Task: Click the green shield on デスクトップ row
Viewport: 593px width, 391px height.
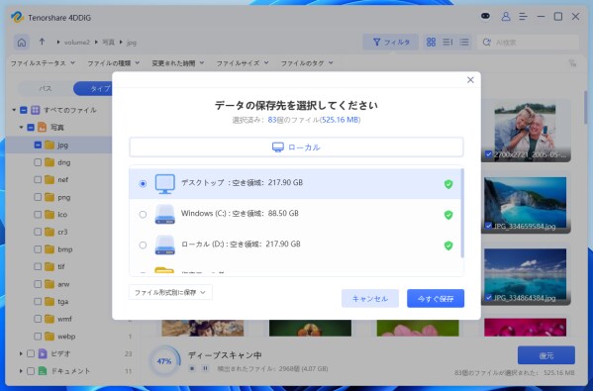Action: (448, 184)
